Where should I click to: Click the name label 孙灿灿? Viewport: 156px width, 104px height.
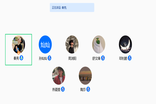point(43,58)
